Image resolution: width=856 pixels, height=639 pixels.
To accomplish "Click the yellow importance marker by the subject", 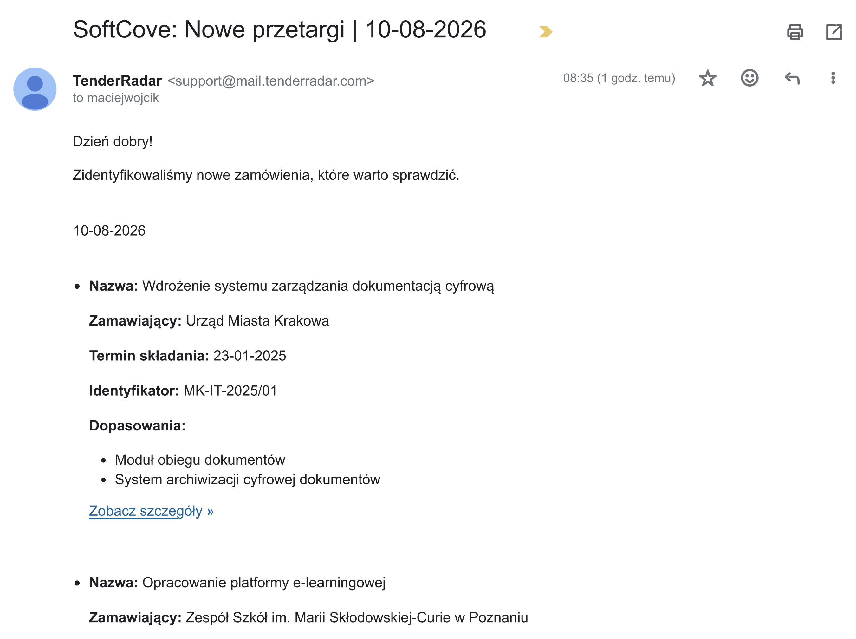I will [x=545, y=31].
